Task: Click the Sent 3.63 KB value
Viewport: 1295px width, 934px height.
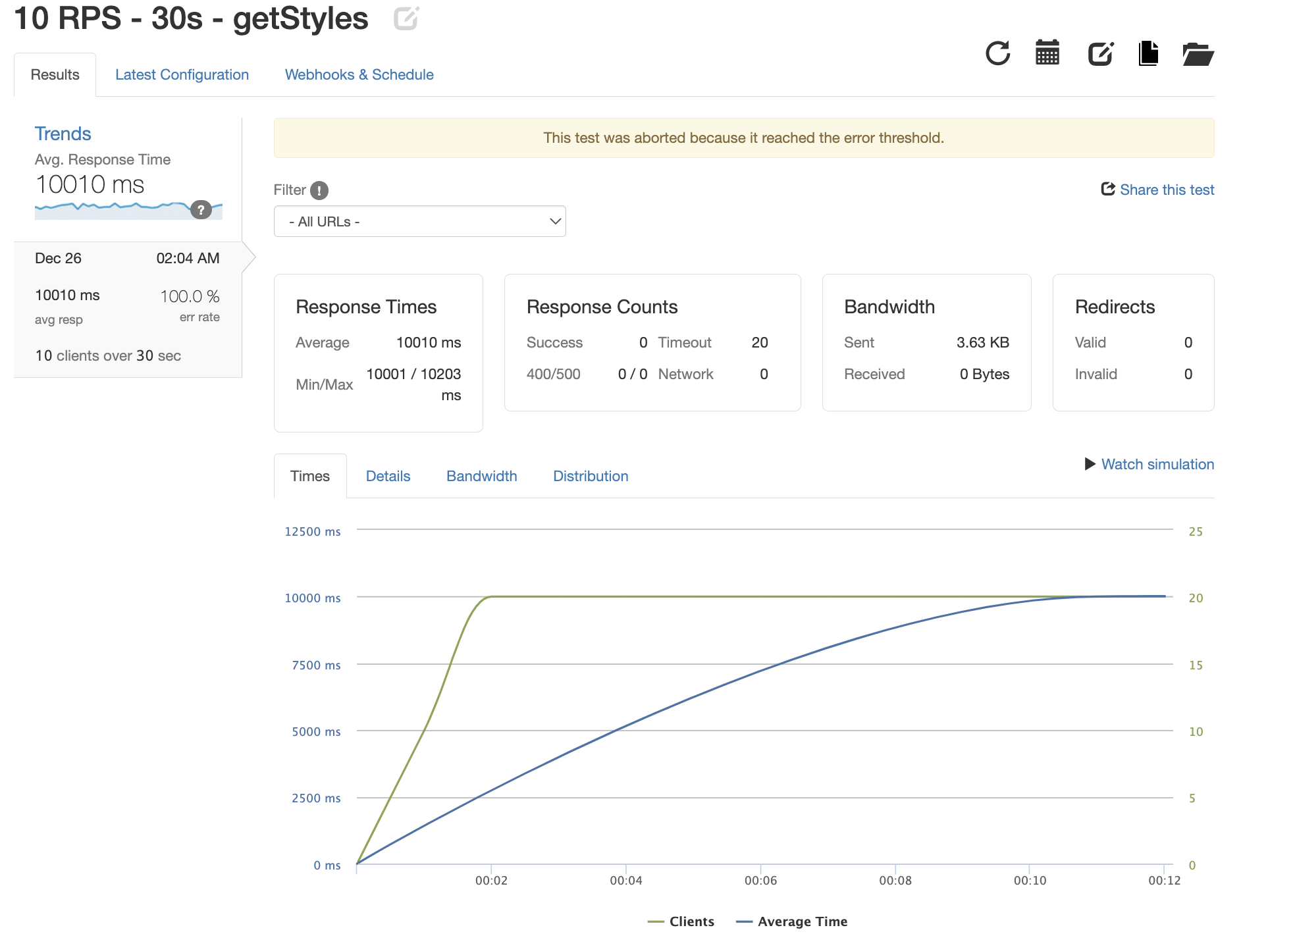Action: click(x=983, y=342)
